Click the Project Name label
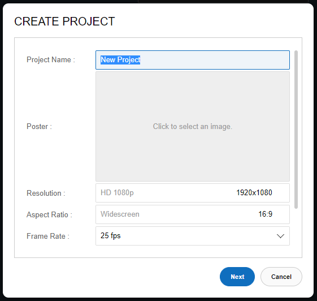Image resolution: width=317 pixels, height=301 pixels. pyautogui.click(x=51, y=60)
